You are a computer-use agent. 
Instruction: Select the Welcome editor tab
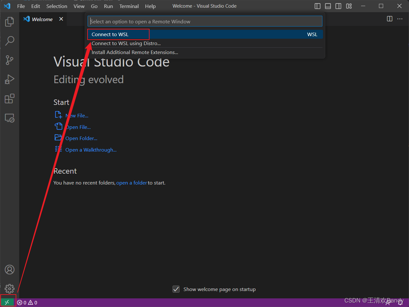click(x=43, y=19)
